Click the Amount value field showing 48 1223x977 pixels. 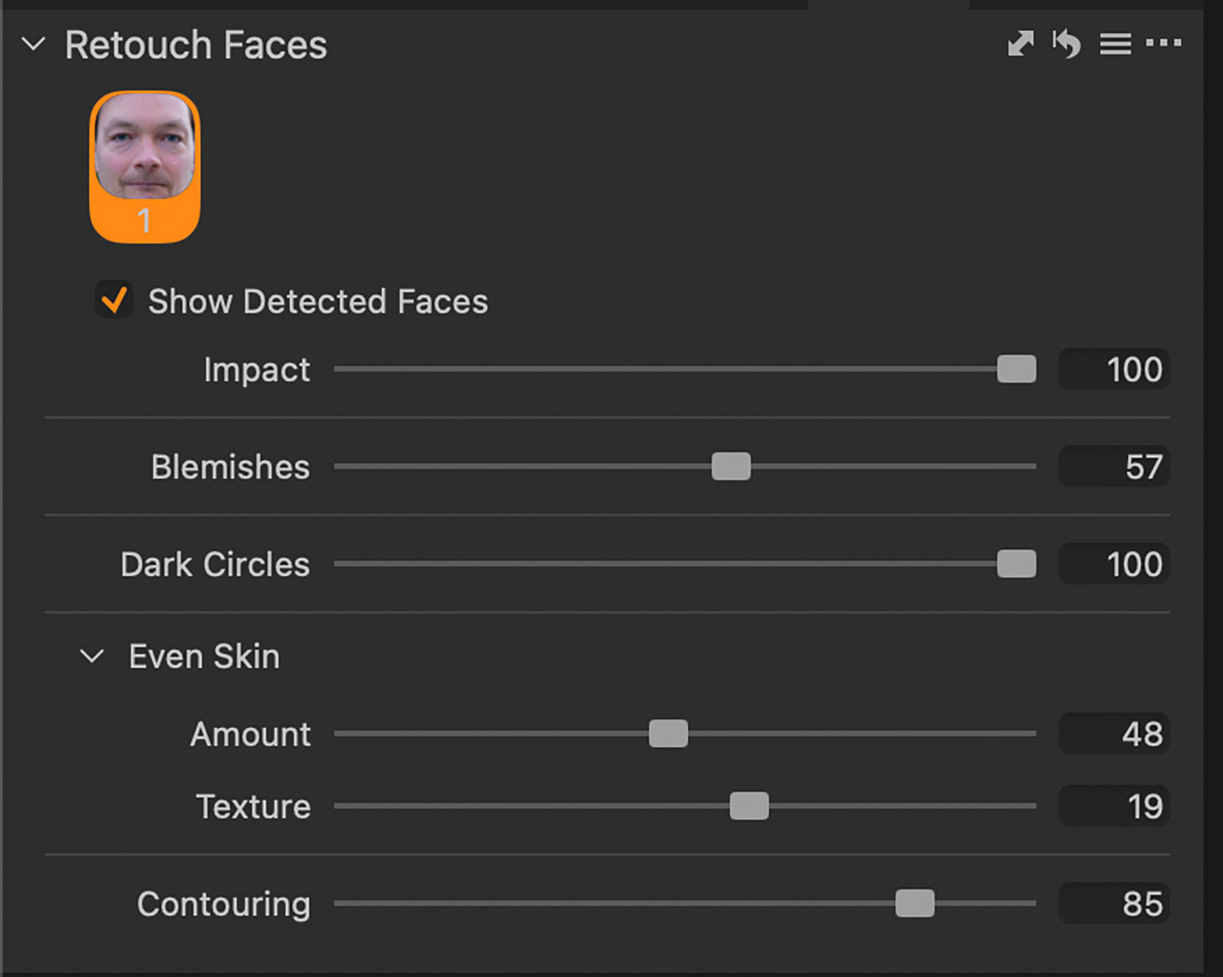click(1114, 733)
